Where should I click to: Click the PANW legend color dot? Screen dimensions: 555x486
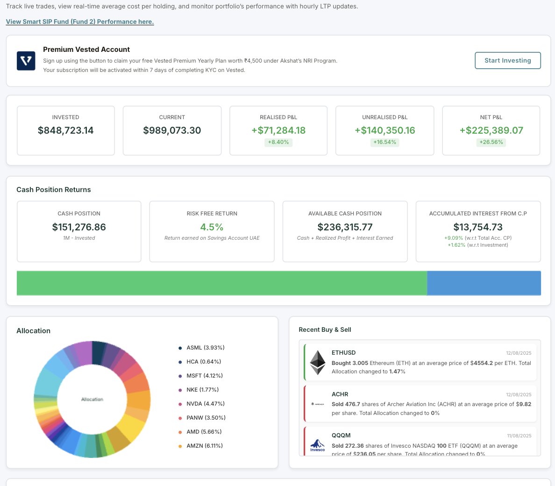tap(180, 418)
